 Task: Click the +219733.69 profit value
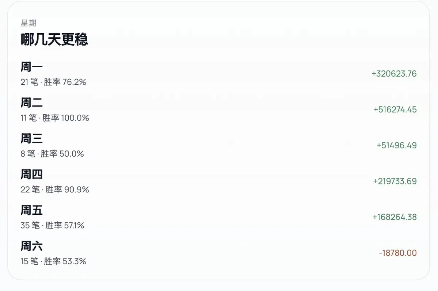click(x=395, y=181)
